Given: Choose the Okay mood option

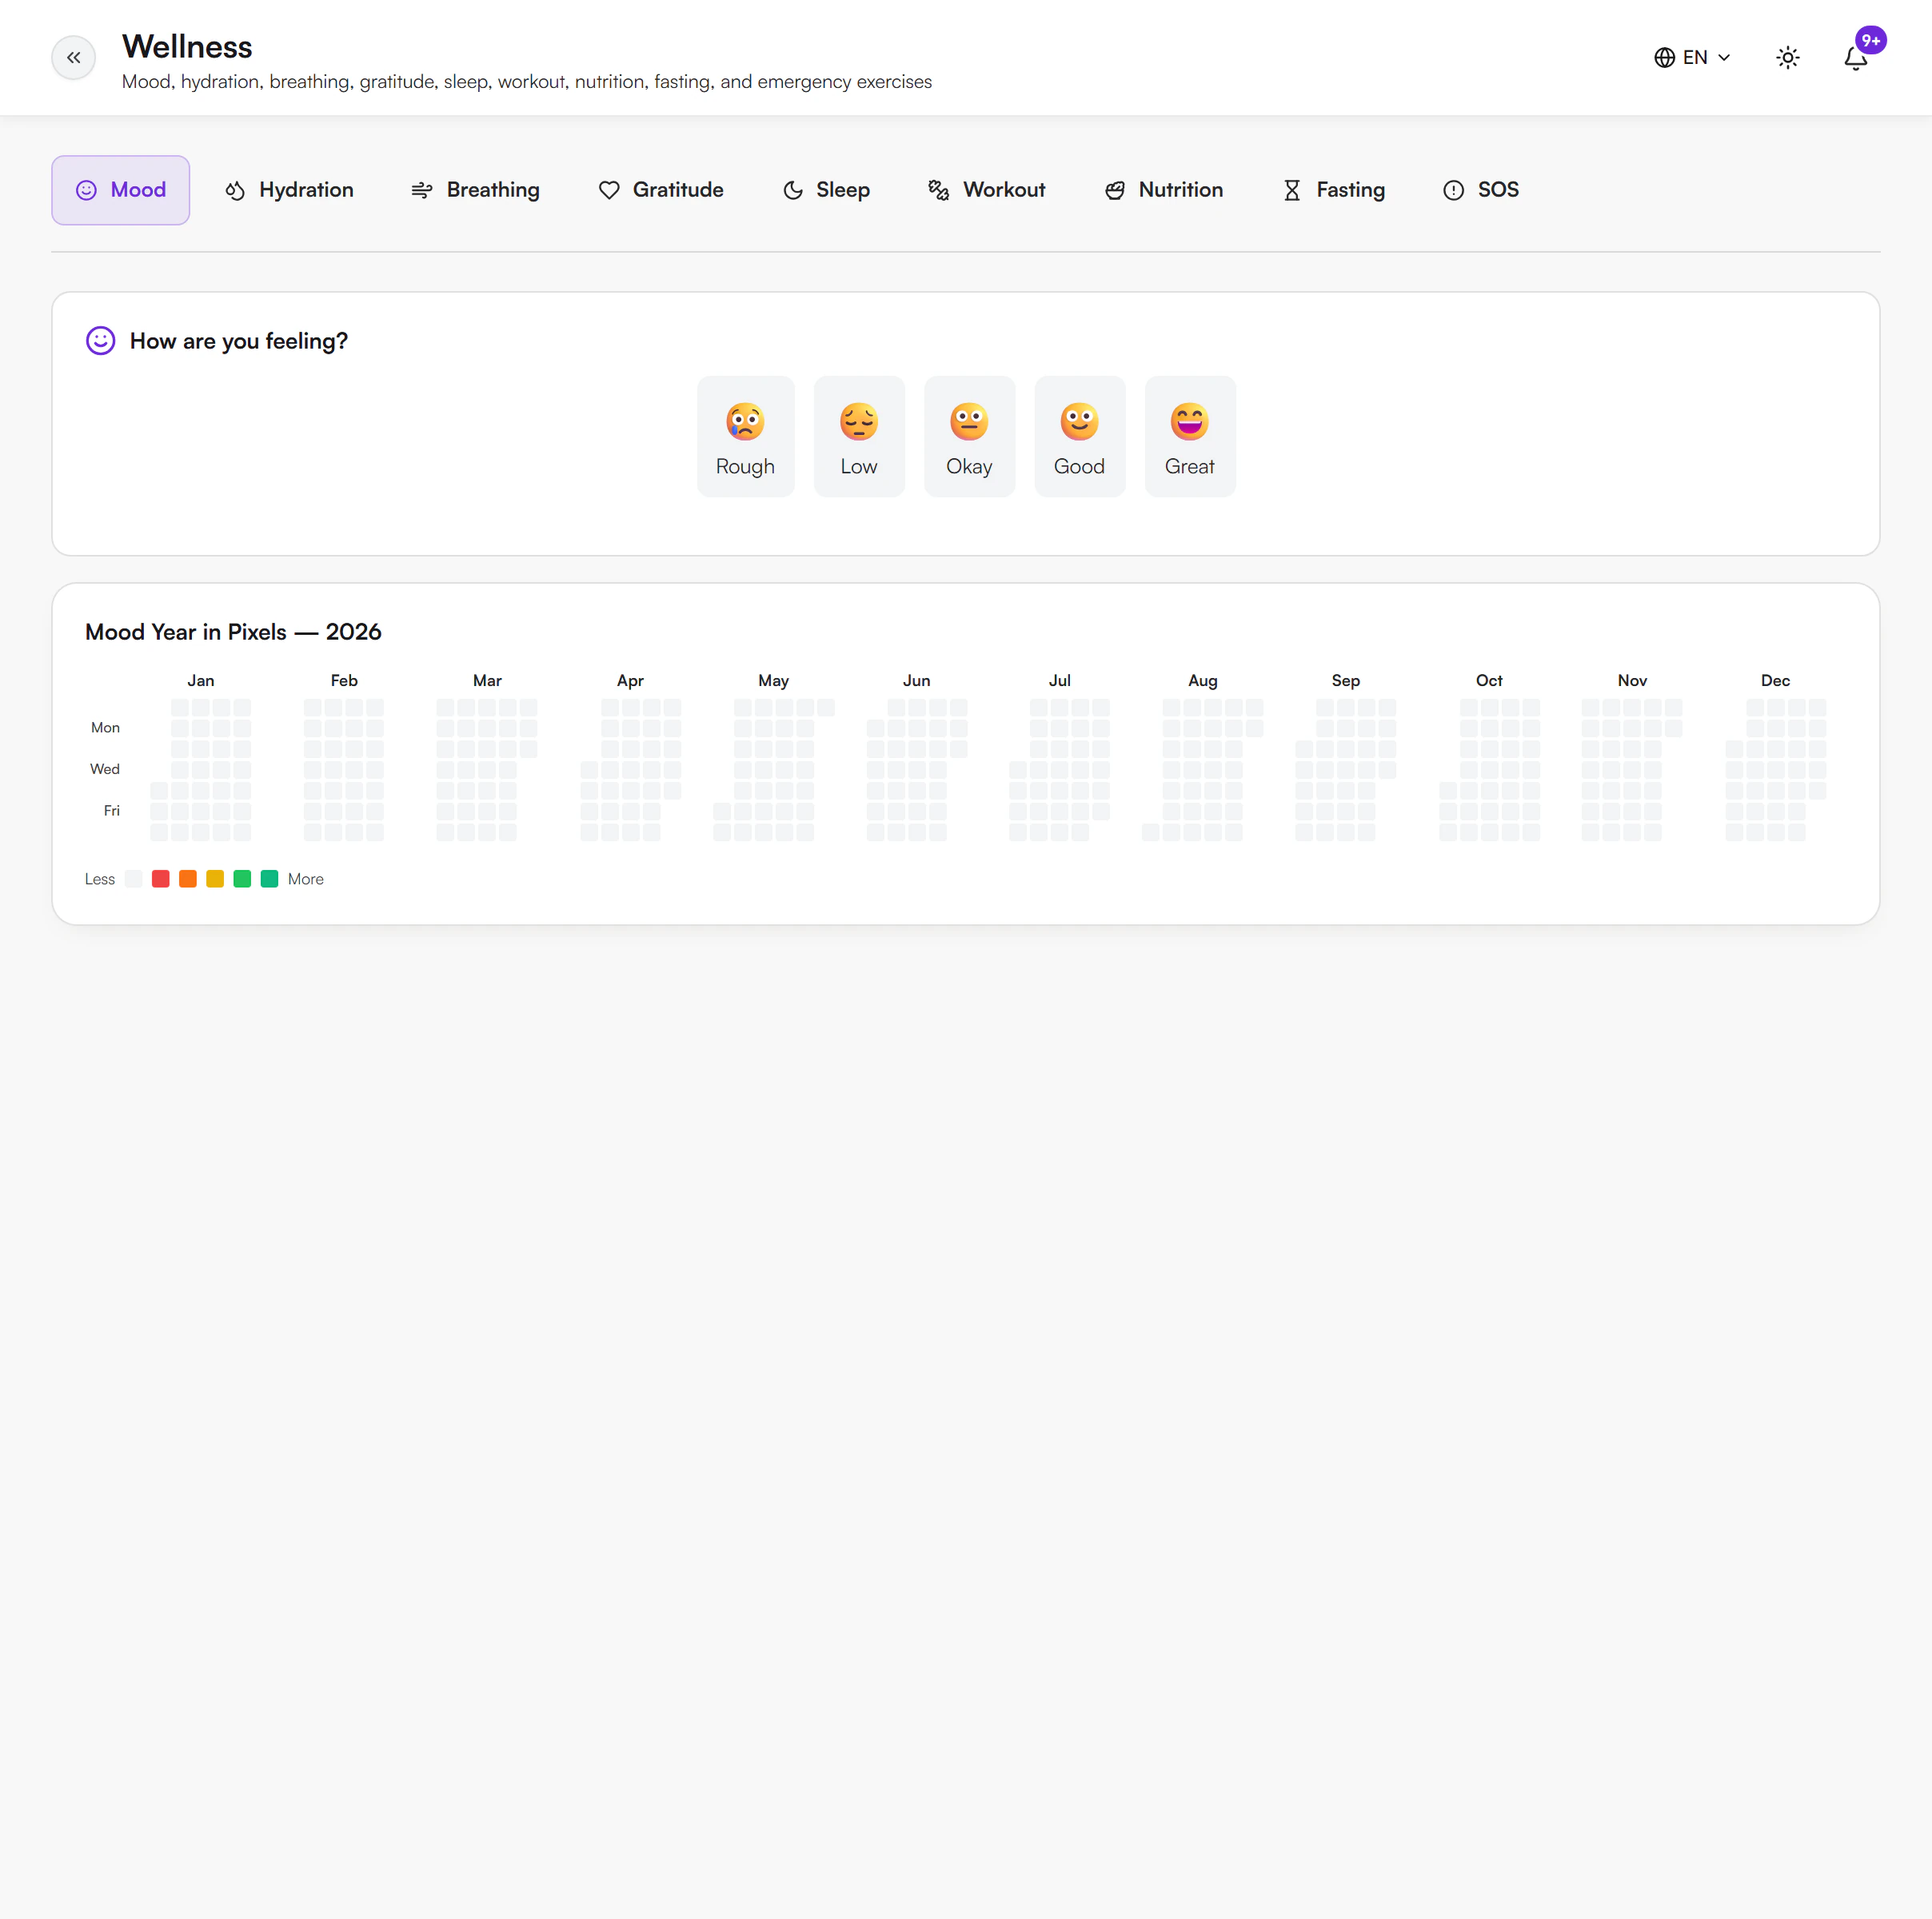Looking at the screenshot, I should coord(969,436).
